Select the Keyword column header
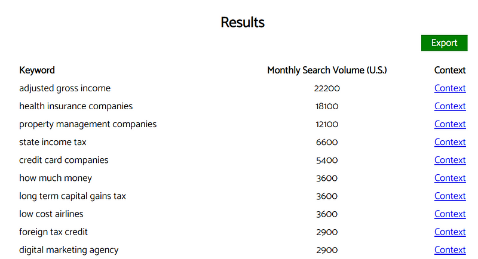The width and height of the screenshot is (478, 259). click(x=37, y=70)
